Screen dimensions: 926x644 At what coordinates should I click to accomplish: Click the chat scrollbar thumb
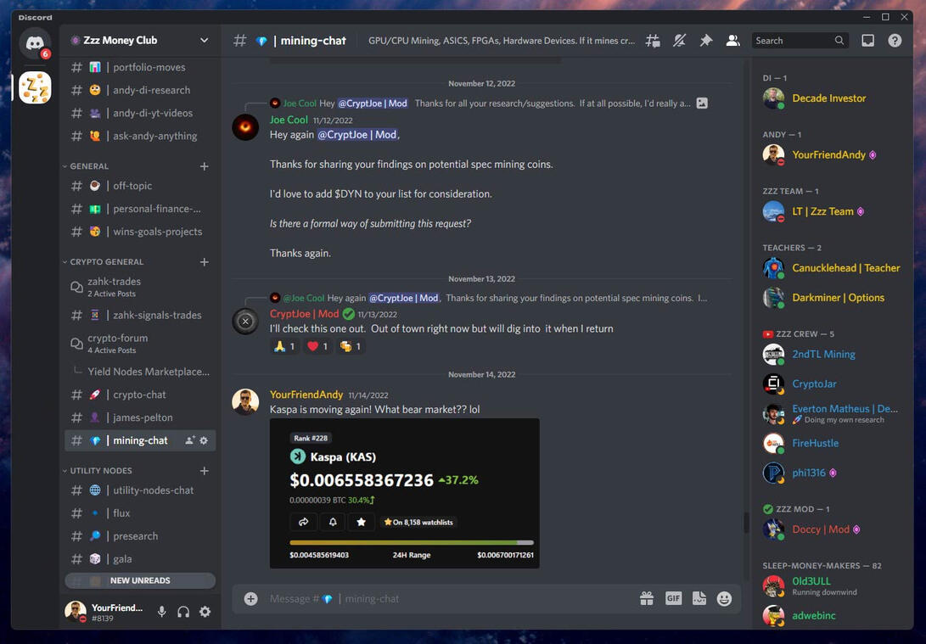(746, 523)
